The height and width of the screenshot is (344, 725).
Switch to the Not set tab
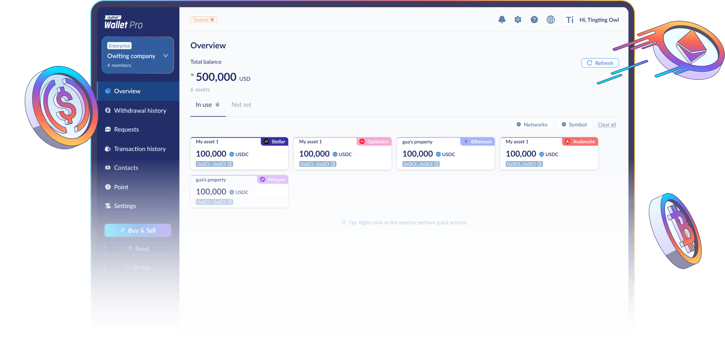point(241,105)
